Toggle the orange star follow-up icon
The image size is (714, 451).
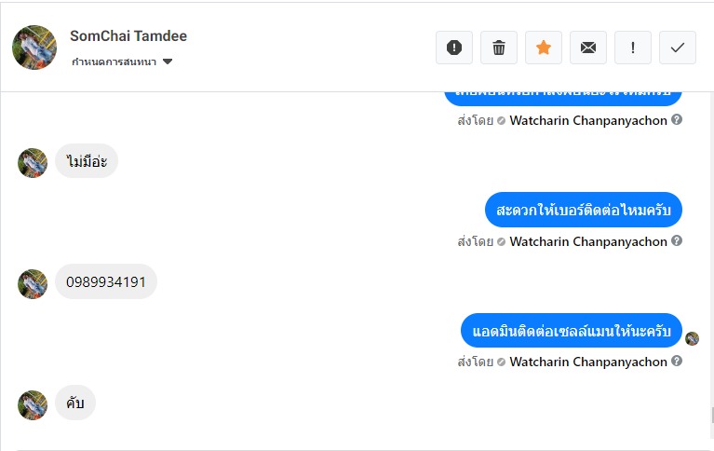point(544,48)
